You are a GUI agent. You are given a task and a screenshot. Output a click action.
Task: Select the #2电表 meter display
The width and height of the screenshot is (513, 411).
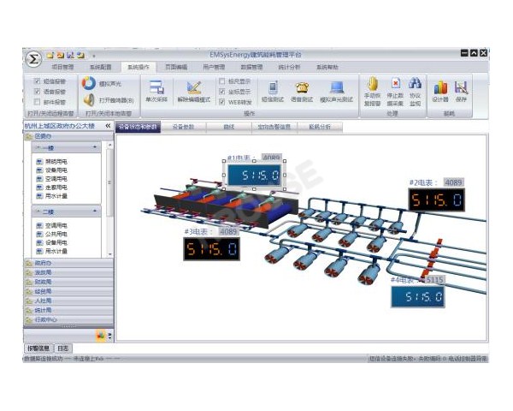pos(437,200)
